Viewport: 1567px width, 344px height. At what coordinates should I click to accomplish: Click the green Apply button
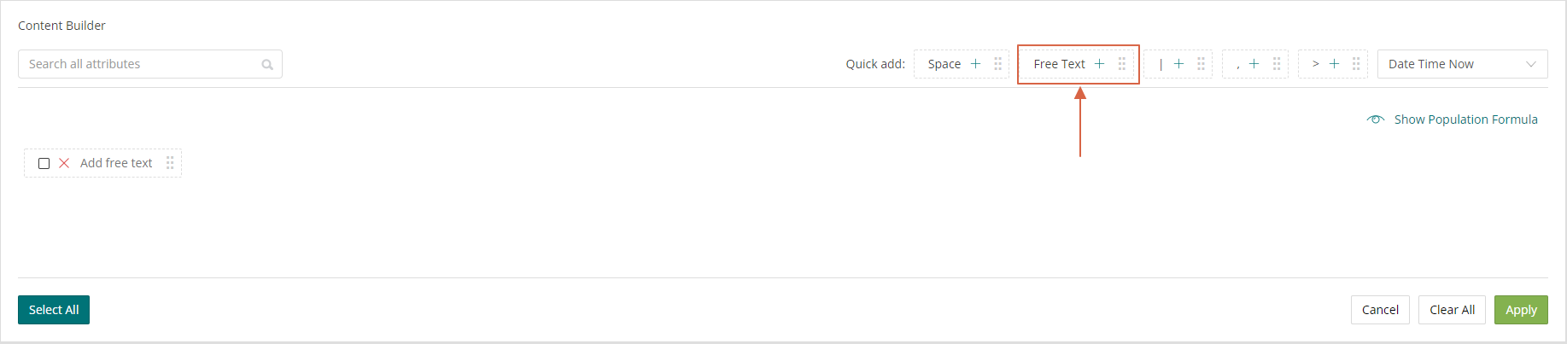tap(1521, 310)
